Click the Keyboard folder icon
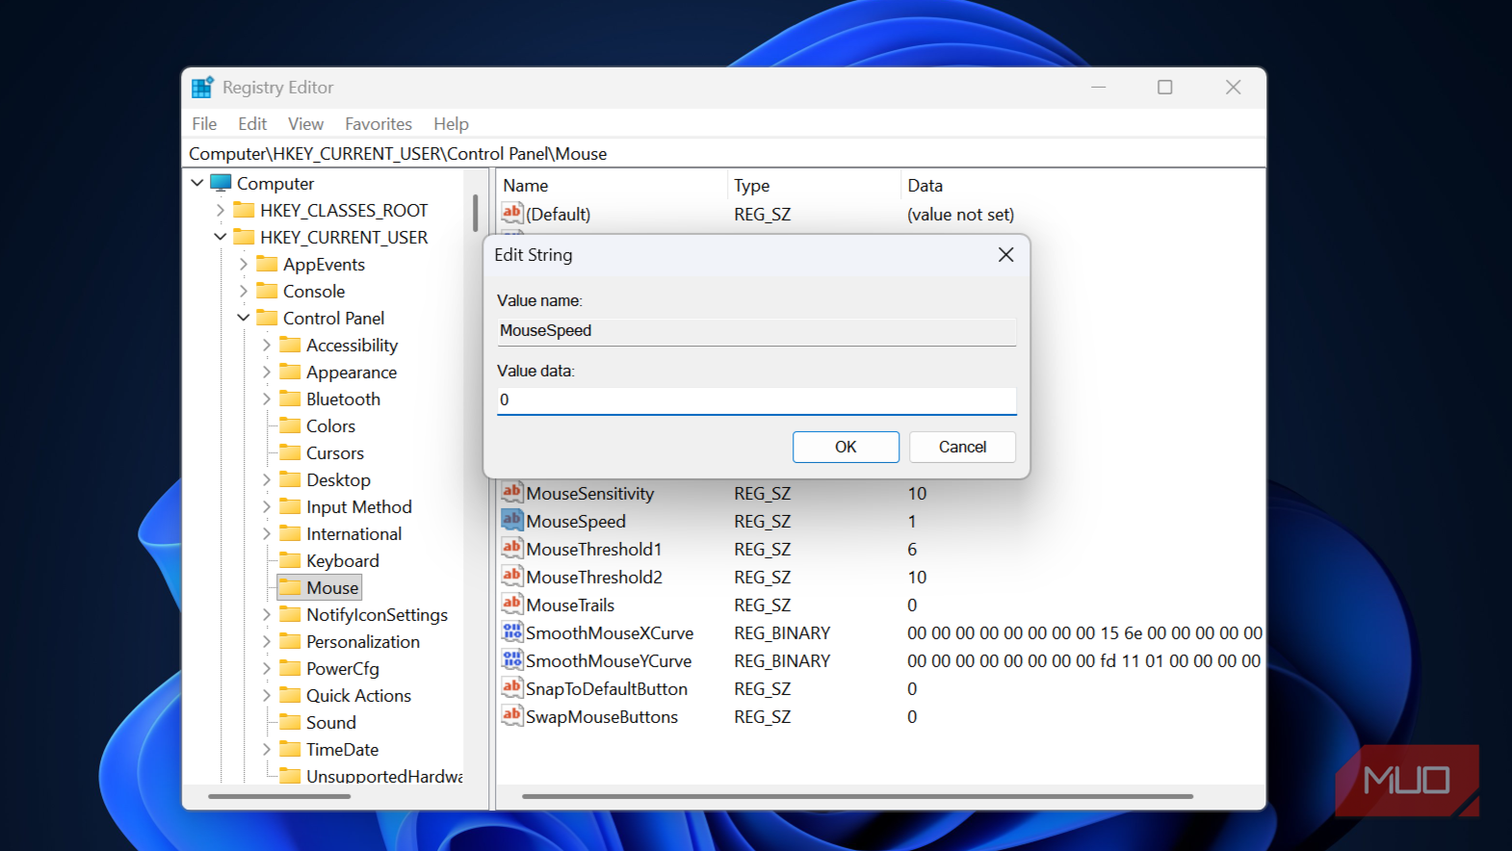Screen dimensions: 1512x851 coord(291,560)
